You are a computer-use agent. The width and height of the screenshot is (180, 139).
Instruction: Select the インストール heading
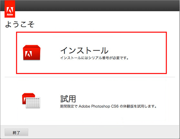point(84,50)
